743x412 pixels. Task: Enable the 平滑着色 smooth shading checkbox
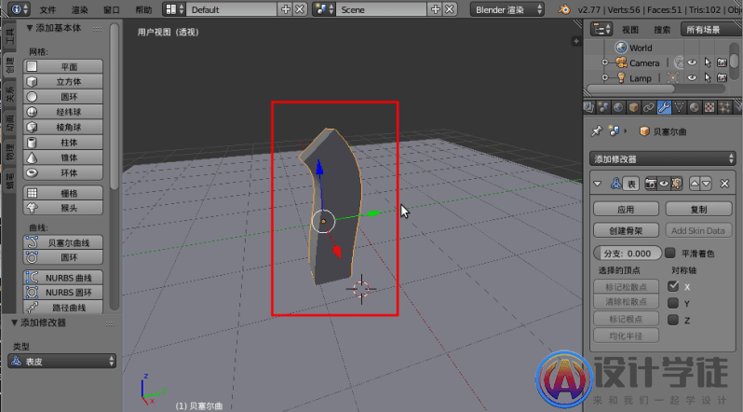point(670,253)
